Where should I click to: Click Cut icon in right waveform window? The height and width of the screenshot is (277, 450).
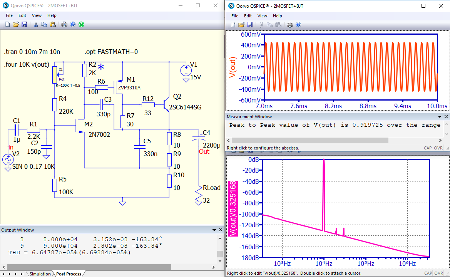(x=261, y=25)
